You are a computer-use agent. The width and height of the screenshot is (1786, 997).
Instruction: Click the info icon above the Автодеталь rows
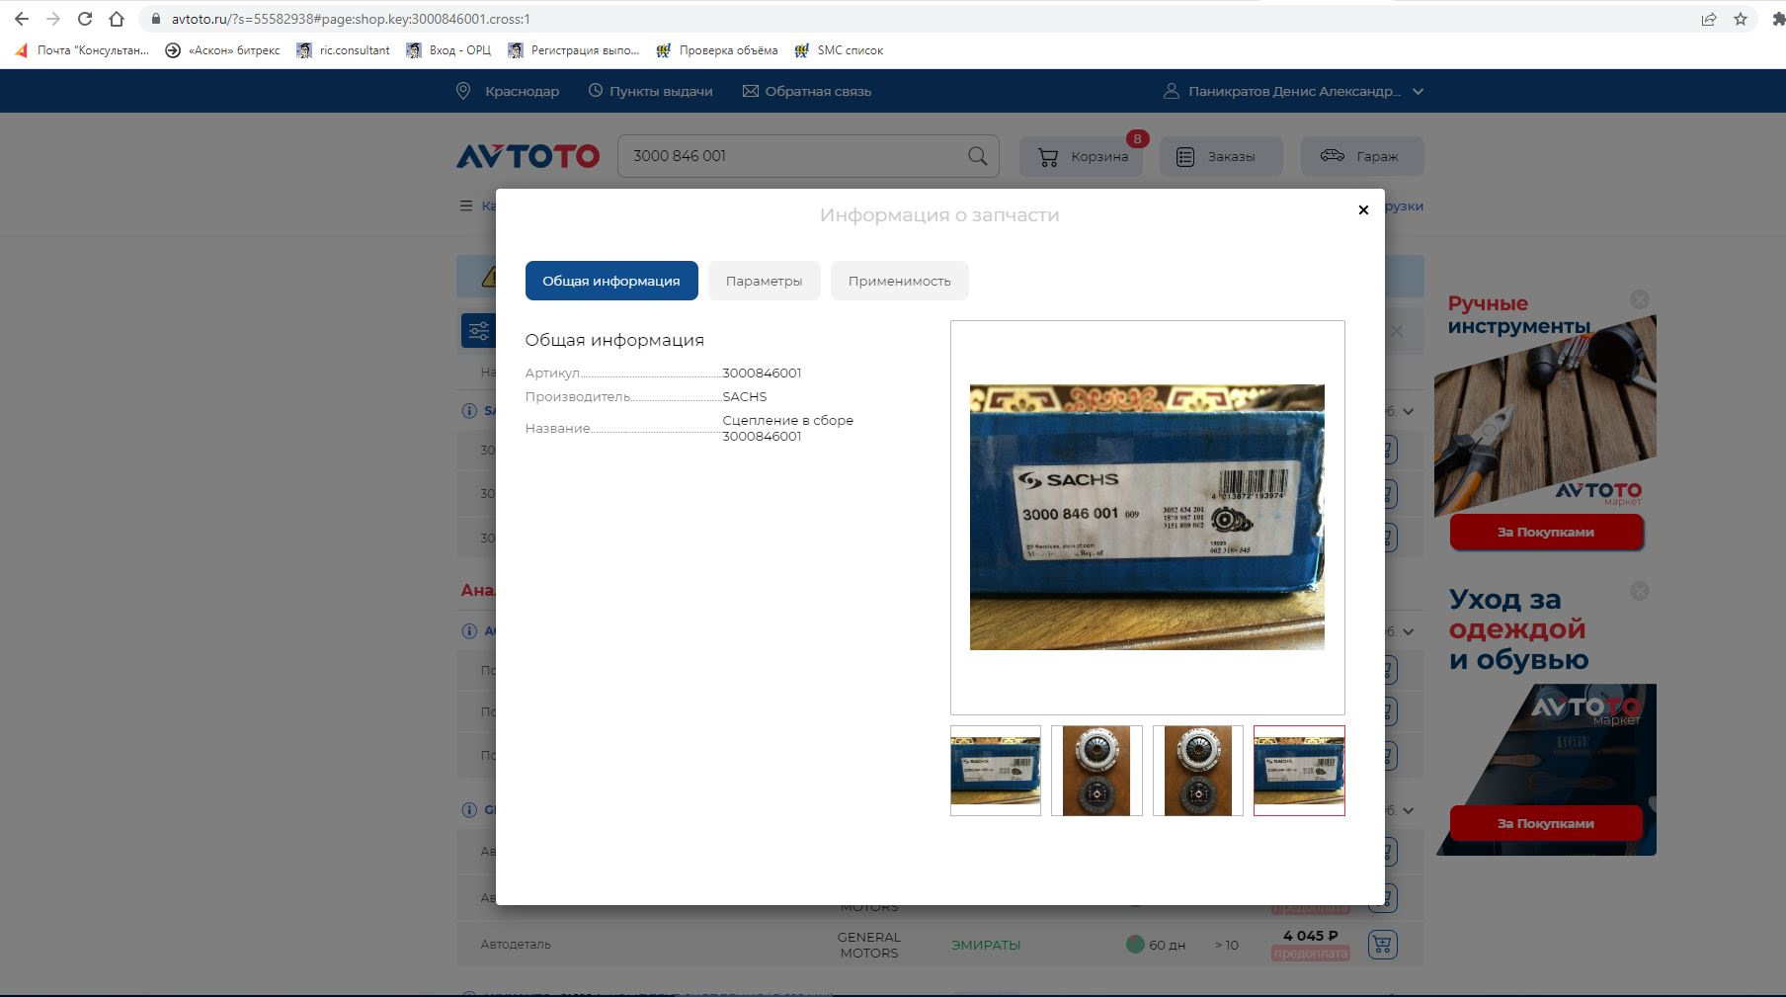coord(469,809)
